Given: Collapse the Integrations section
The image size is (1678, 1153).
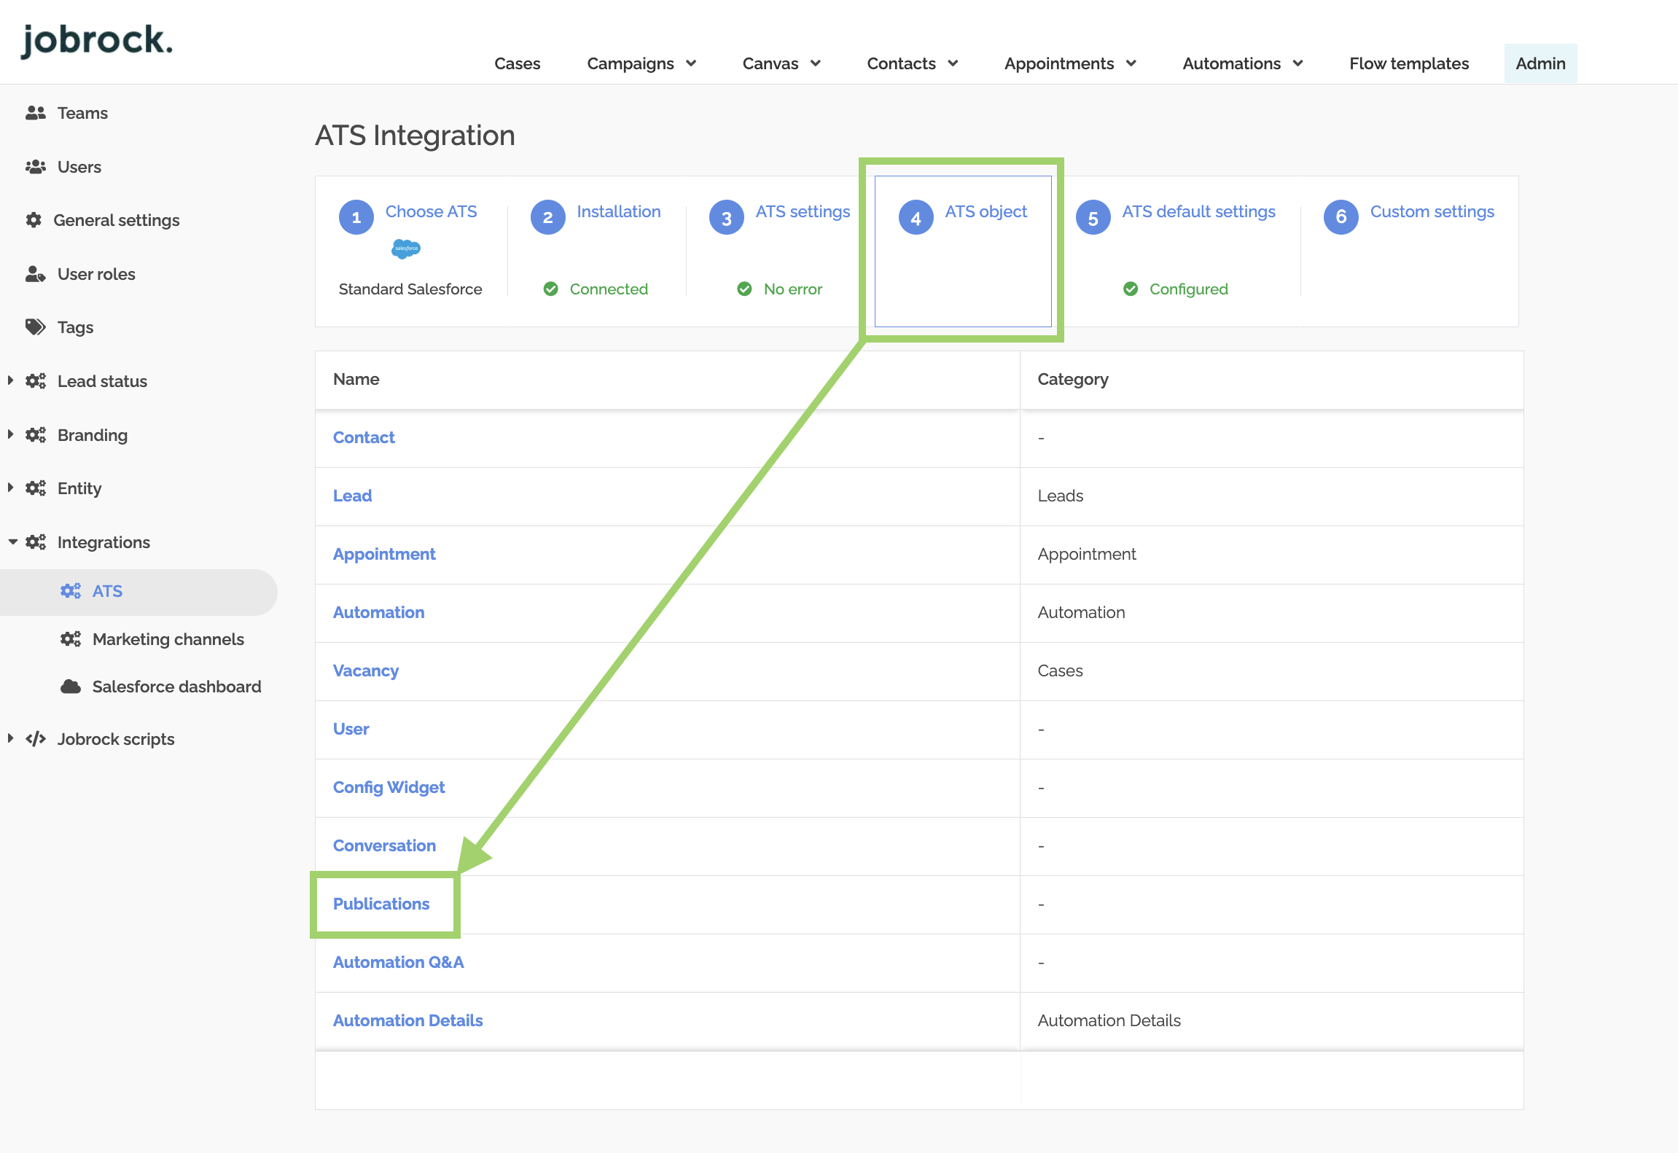Looking at the screenshot, I should [12, 542].
